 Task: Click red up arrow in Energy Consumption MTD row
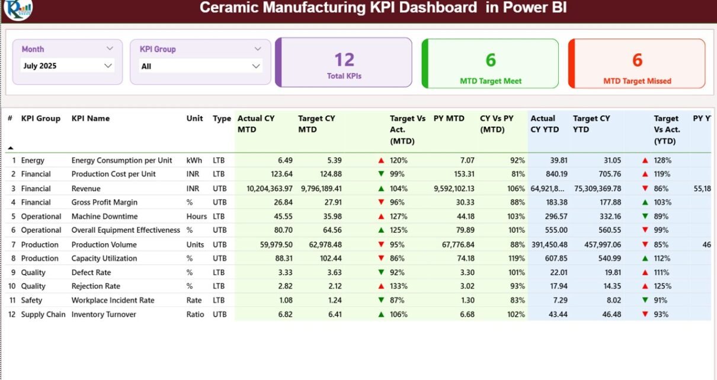coord(381,160)
